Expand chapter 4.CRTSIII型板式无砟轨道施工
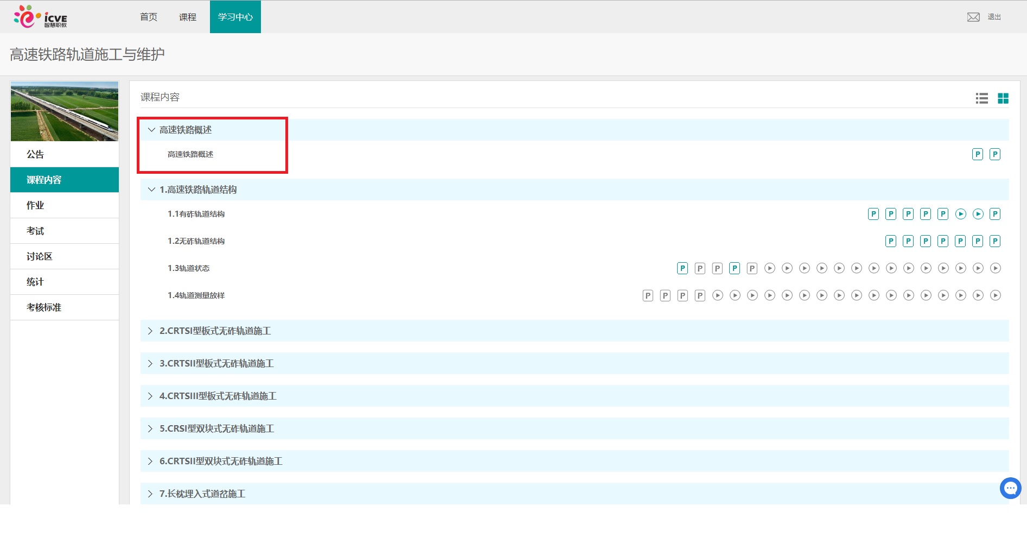This screenshot has height=543, width=1027. (x=575, y=396)
